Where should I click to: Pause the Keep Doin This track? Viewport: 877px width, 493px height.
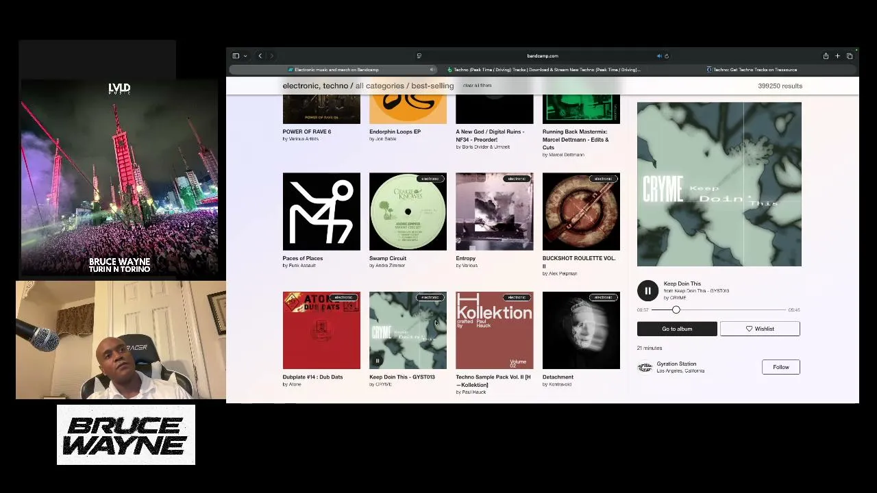tap(647, 291)
